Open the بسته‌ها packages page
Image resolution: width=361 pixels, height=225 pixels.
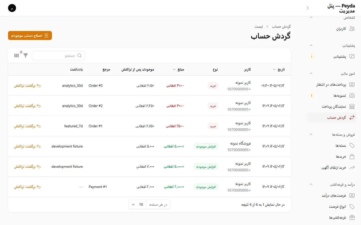(332, 146)
